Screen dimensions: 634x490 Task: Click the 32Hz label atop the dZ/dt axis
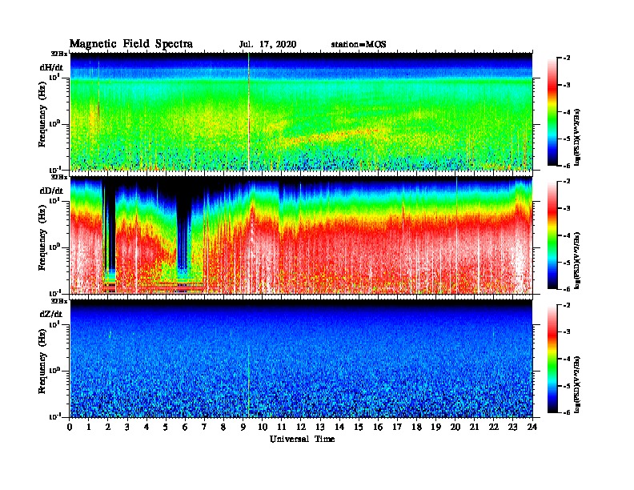[59, 301]
